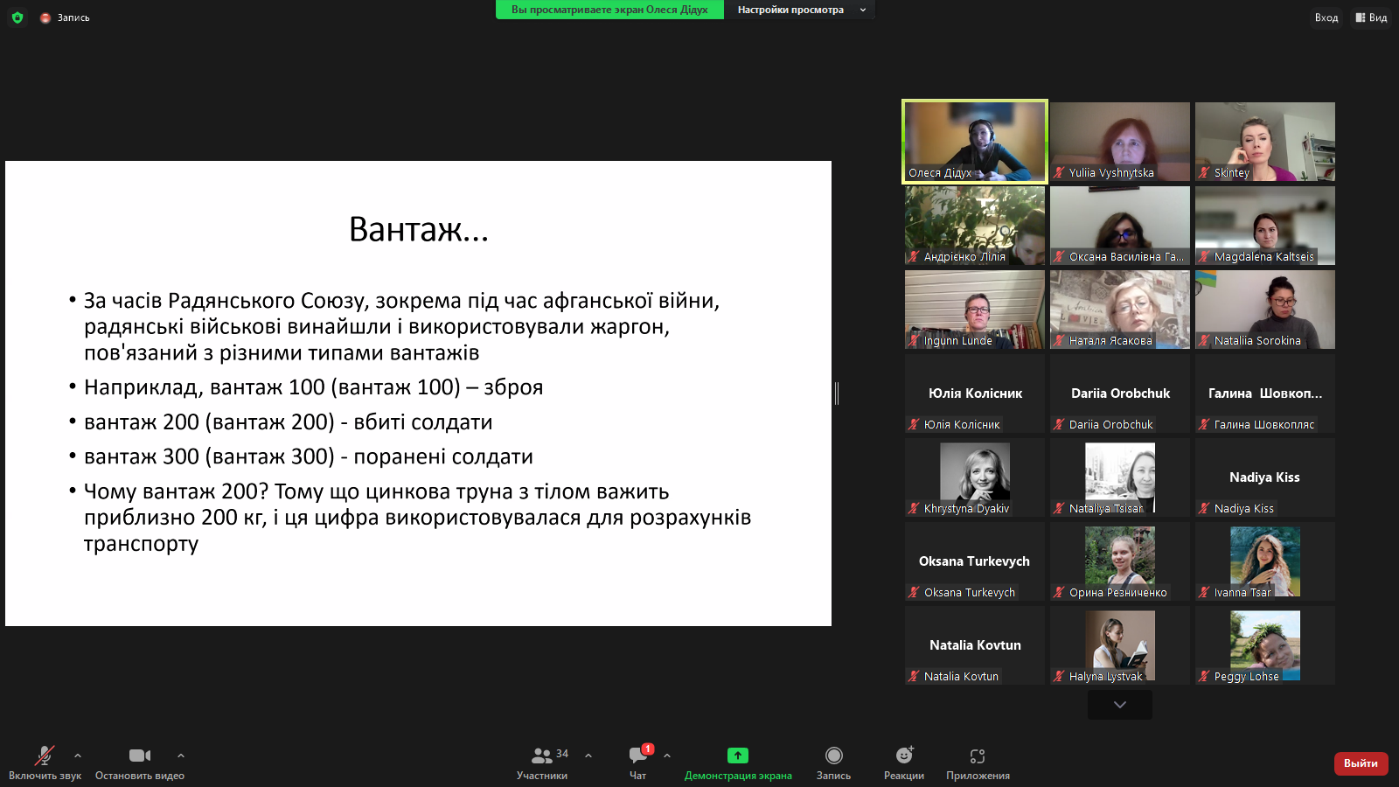1399x787 pixels.
Task: Click the Вход sign-in button
Action: pyautogui.click(x=1326, y=17)
